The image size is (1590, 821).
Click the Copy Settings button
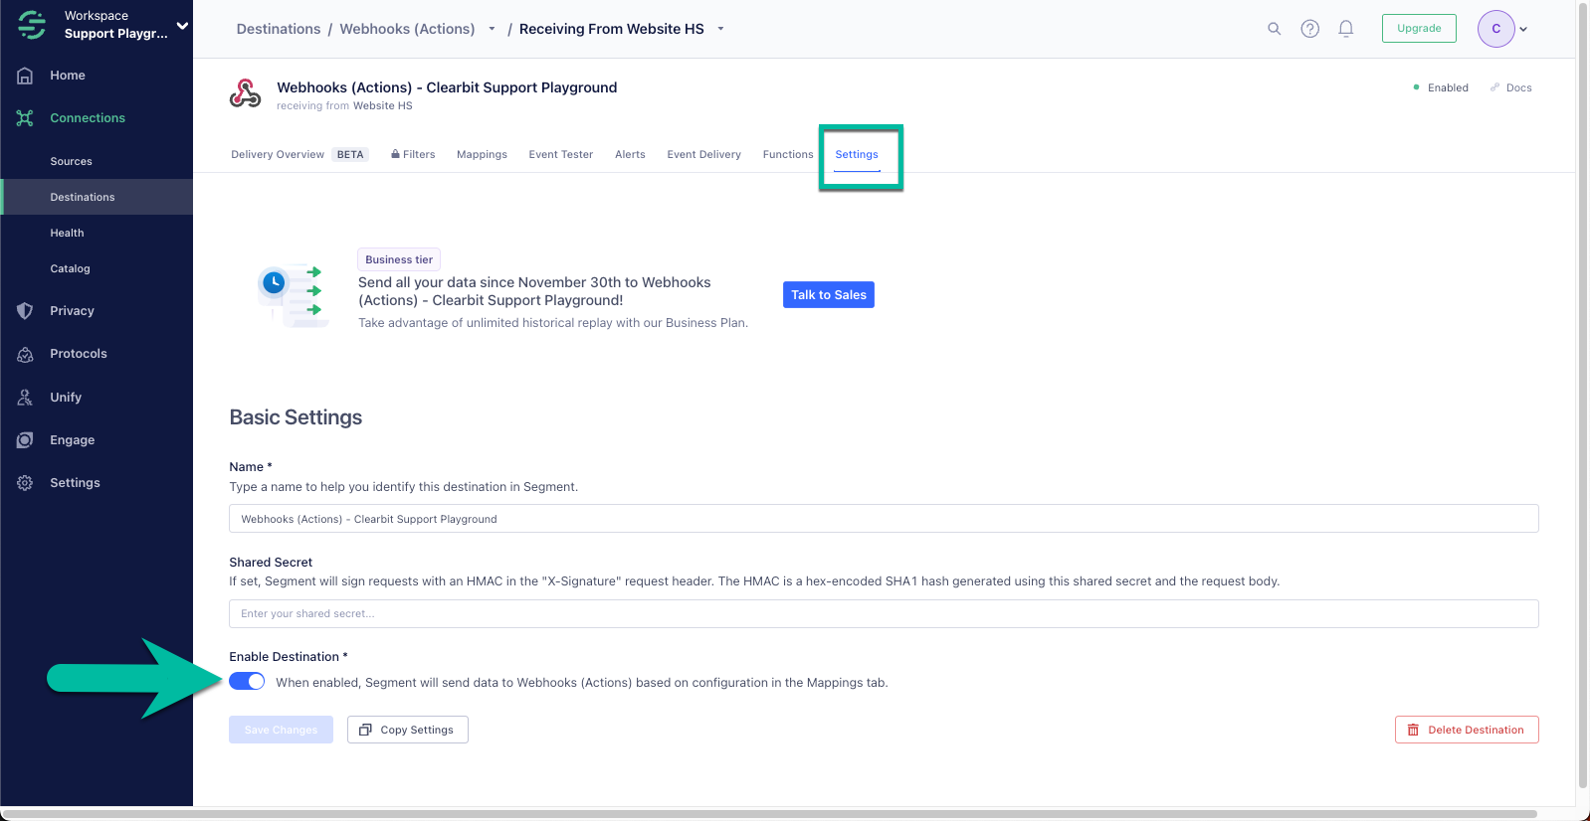(408, 730)
